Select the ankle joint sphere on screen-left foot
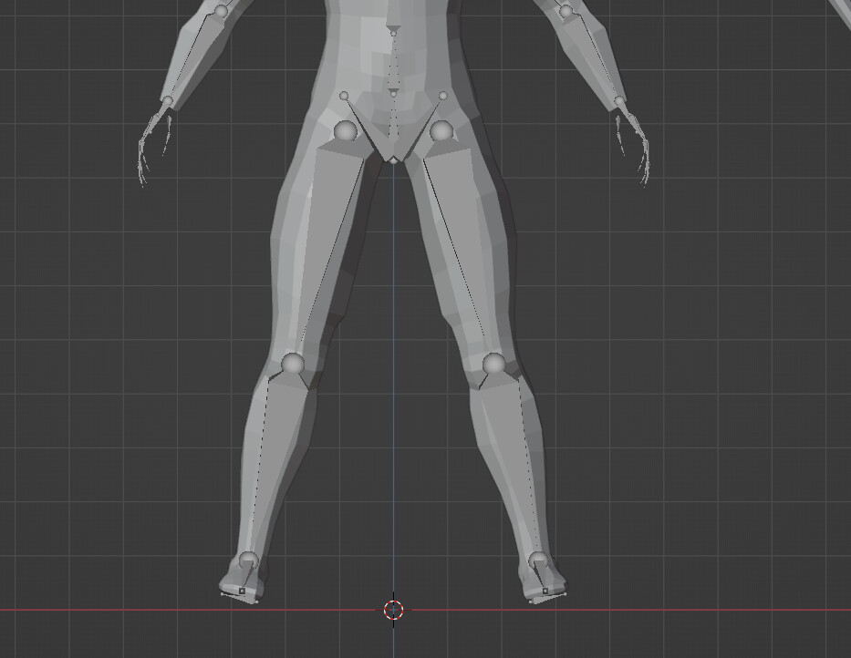Viewport: 851px width, 658px height. click(x=249, y=560)
